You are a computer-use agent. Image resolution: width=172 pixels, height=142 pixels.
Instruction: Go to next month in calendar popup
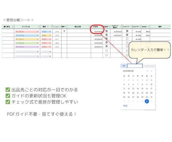(151, 71)
